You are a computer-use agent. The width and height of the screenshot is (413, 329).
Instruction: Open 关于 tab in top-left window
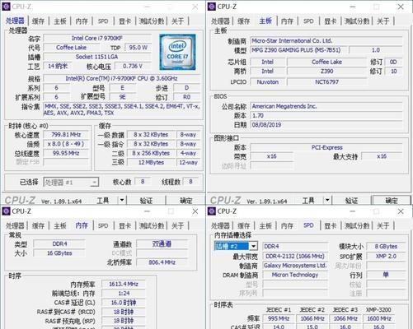177,21
